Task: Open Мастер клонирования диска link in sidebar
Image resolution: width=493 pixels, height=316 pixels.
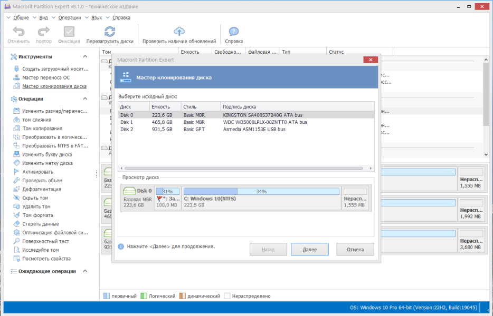Action: click(54, 86)
